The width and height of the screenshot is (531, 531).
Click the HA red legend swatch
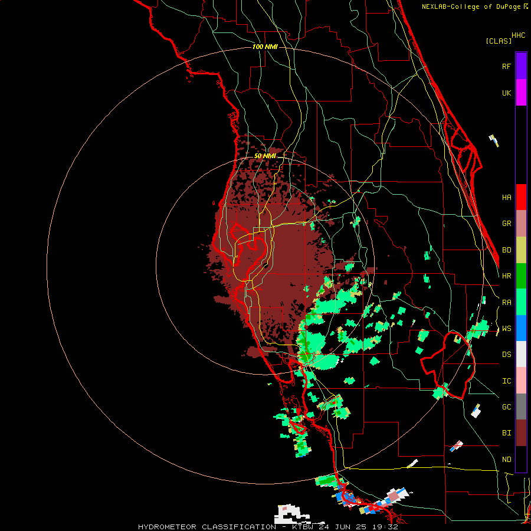(x=521, y=197)
